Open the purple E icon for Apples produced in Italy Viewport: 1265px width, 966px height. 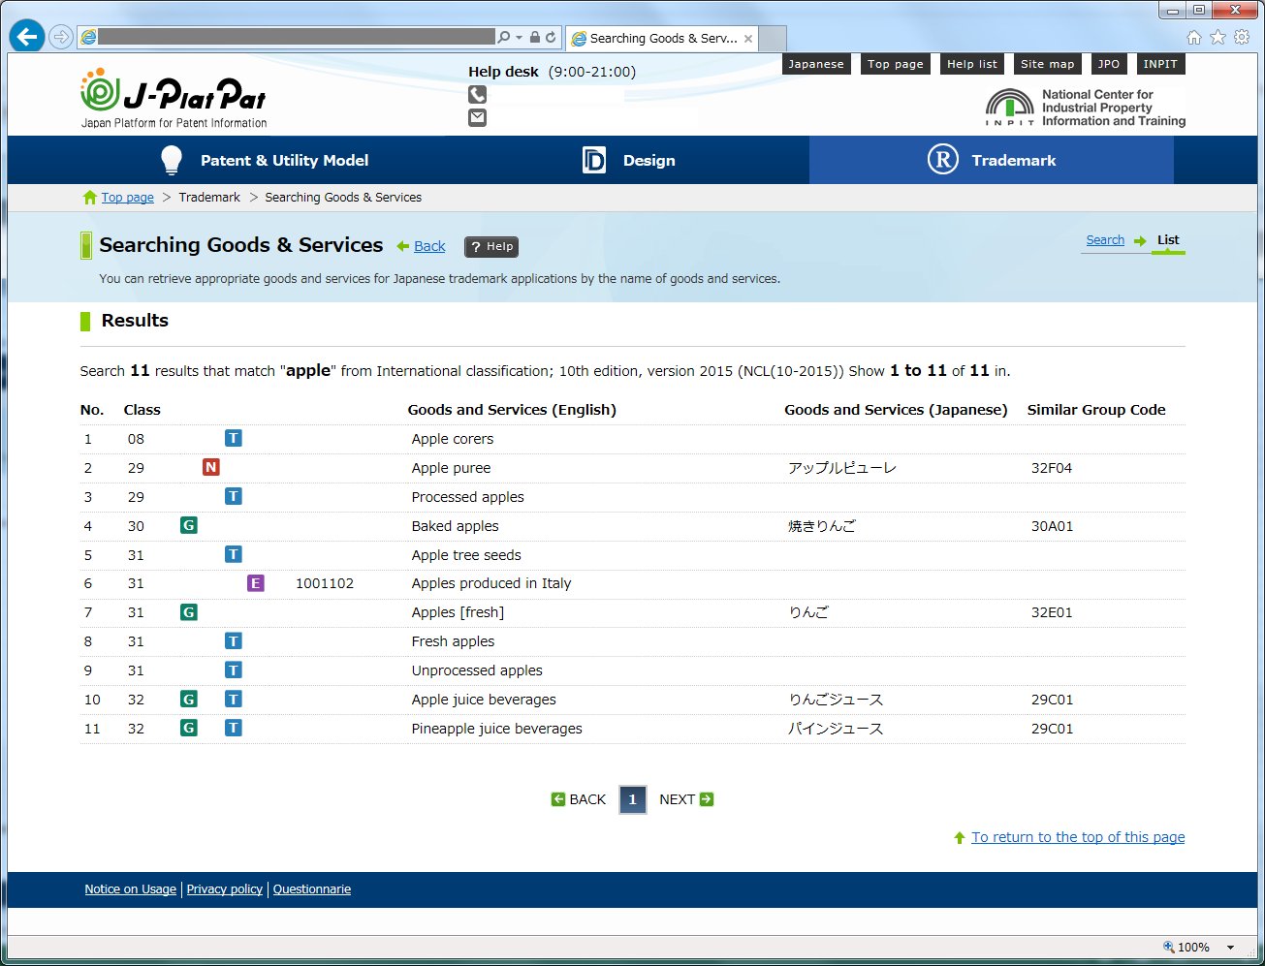coord(255,583)
